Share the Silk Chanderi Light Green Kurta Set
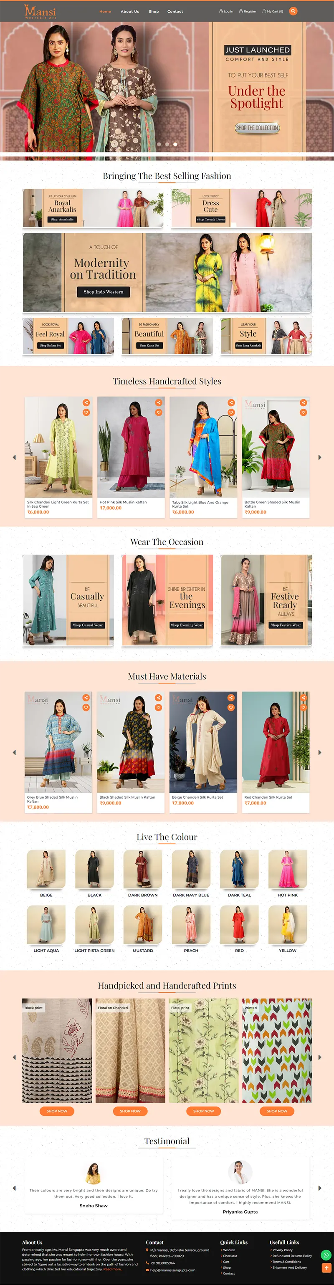 coord(86,402)
